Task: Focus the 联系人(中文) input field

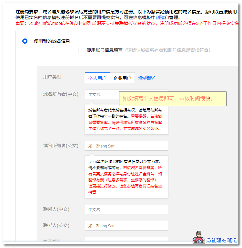Action: pos(126,210)
